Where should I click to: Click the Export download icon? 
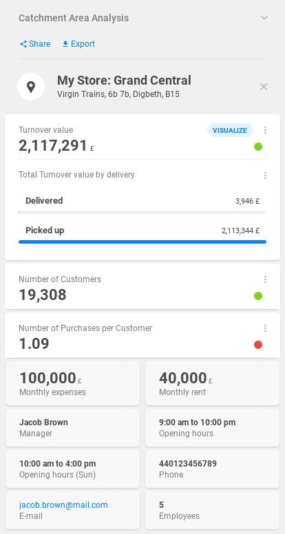65,44
